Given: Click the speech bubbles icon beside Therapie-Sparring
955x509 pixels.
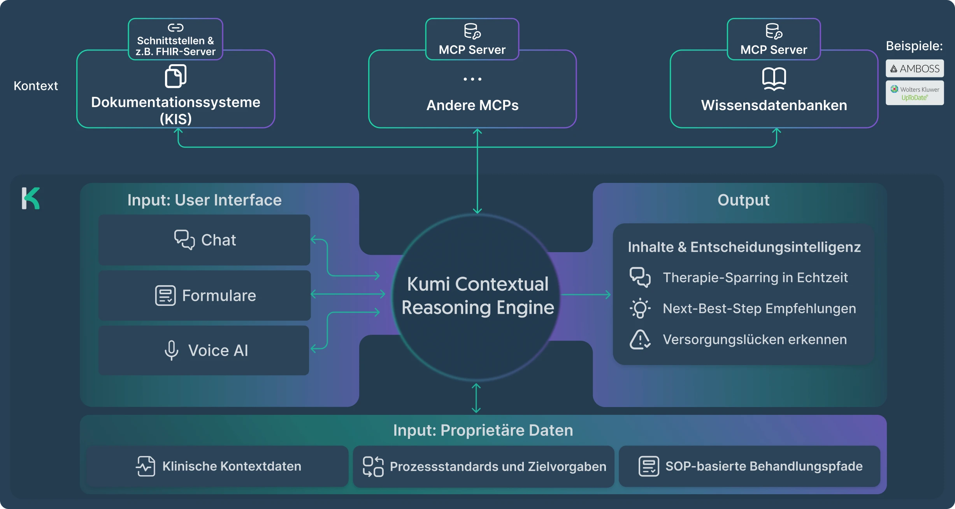Looking at the screenshot, I should (640, 277).
